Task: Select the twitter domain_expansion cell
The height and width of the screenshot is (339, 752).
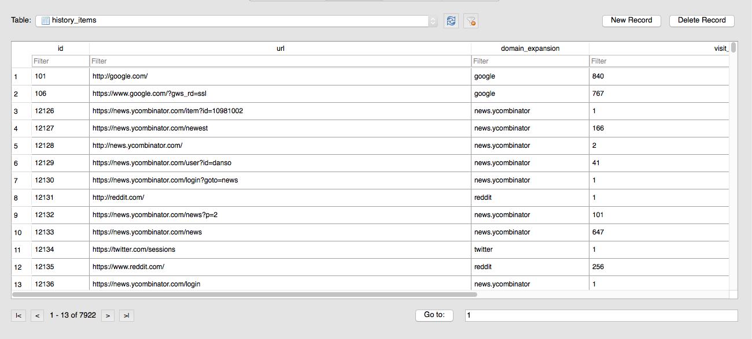Action: click(530, 249)
